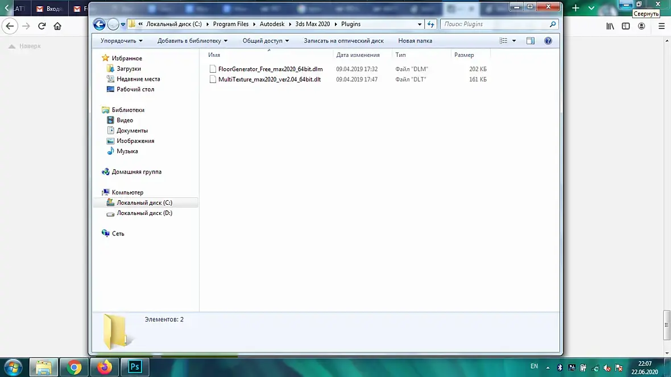Image resolution: width=671 pixels, height=377 pixels.
Task: Open Библиотеки in navigation pane
Action: pyautogui.click(x=128, y=110)
